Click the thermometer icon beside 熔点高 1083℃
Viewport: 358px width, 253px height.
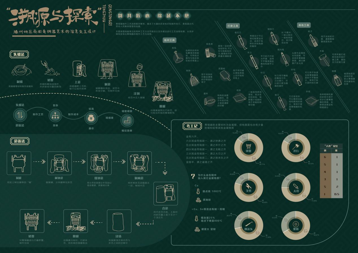[x=198, y=192]
